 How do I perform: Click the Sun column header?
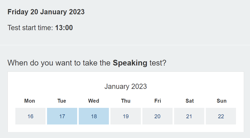click(222, 101)
